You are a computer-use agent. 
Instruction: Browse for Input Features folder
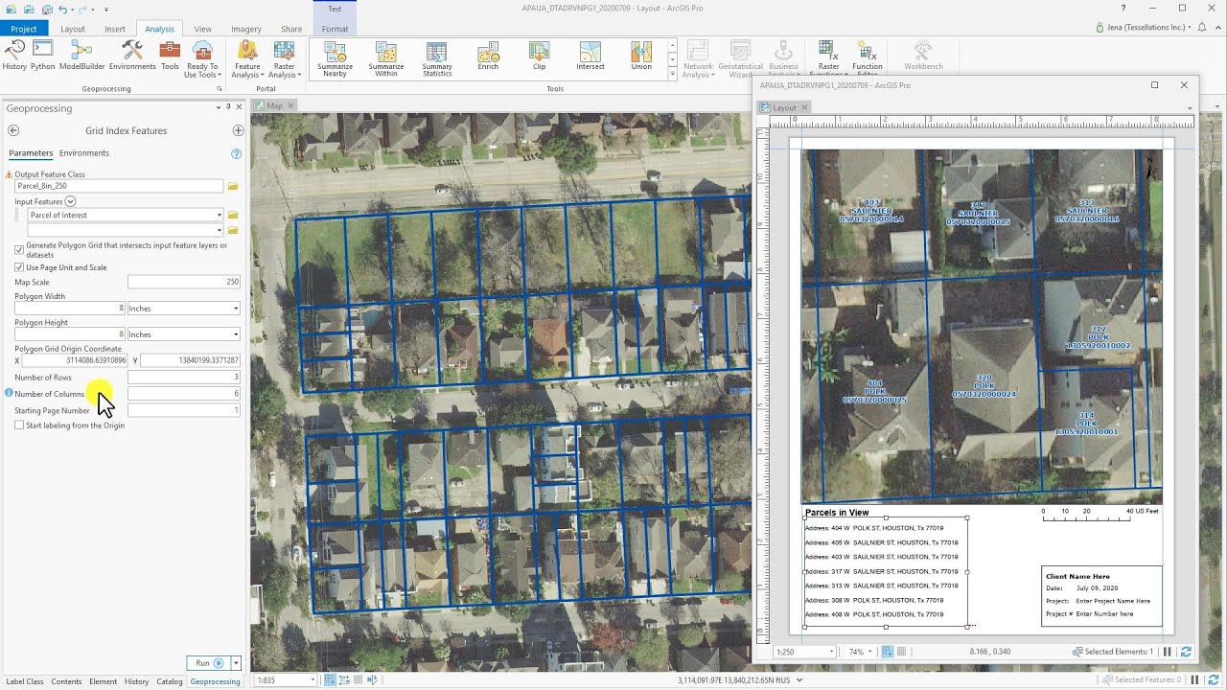tap(233, 215)
